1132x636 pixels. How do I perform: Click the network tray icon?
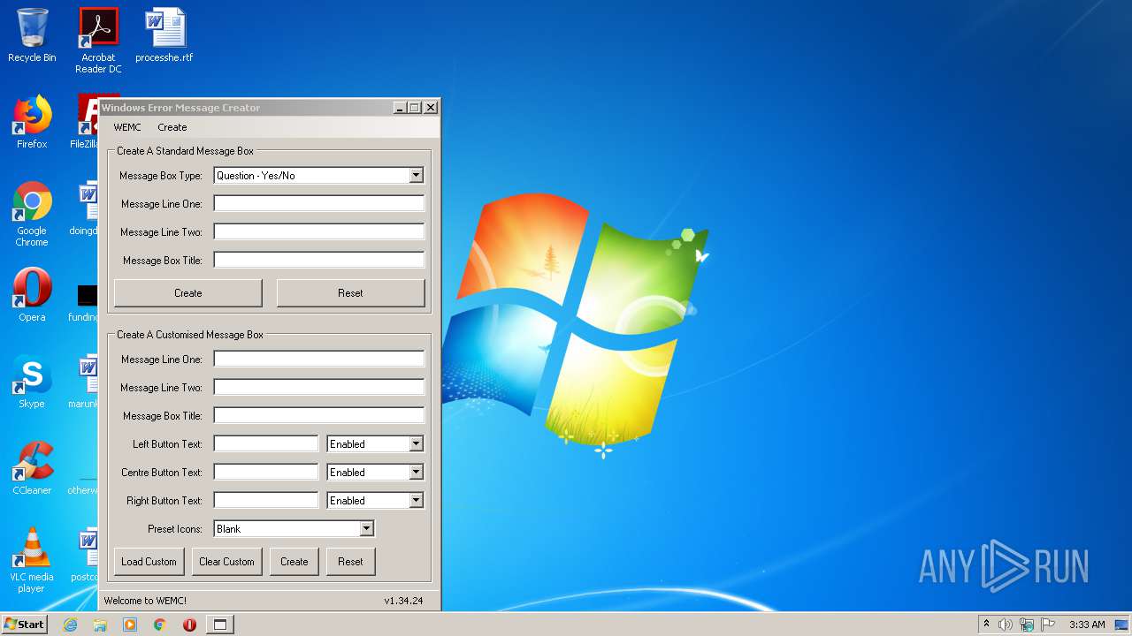tap(1027, 625)
